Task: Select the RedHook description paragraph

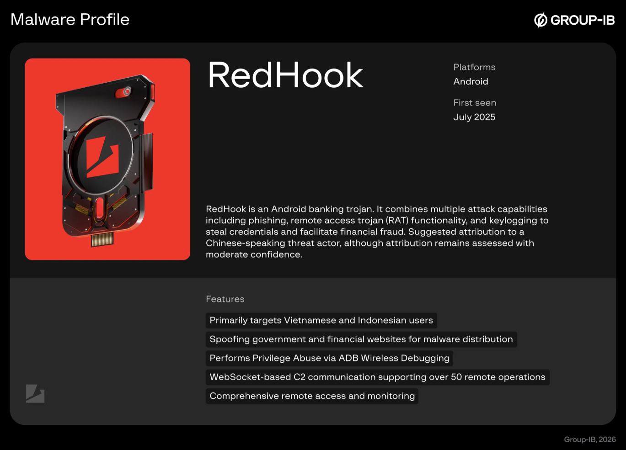Action: 377,232
